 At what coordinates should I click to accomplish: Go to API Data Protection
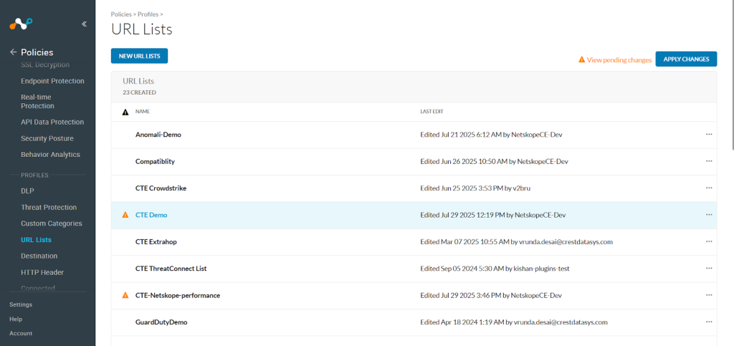coord(52,122)
